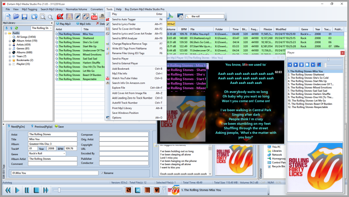Click the Save disk icon in the toolbar
Viewport: 349px width, 197px height.
(x=25, y=17)
